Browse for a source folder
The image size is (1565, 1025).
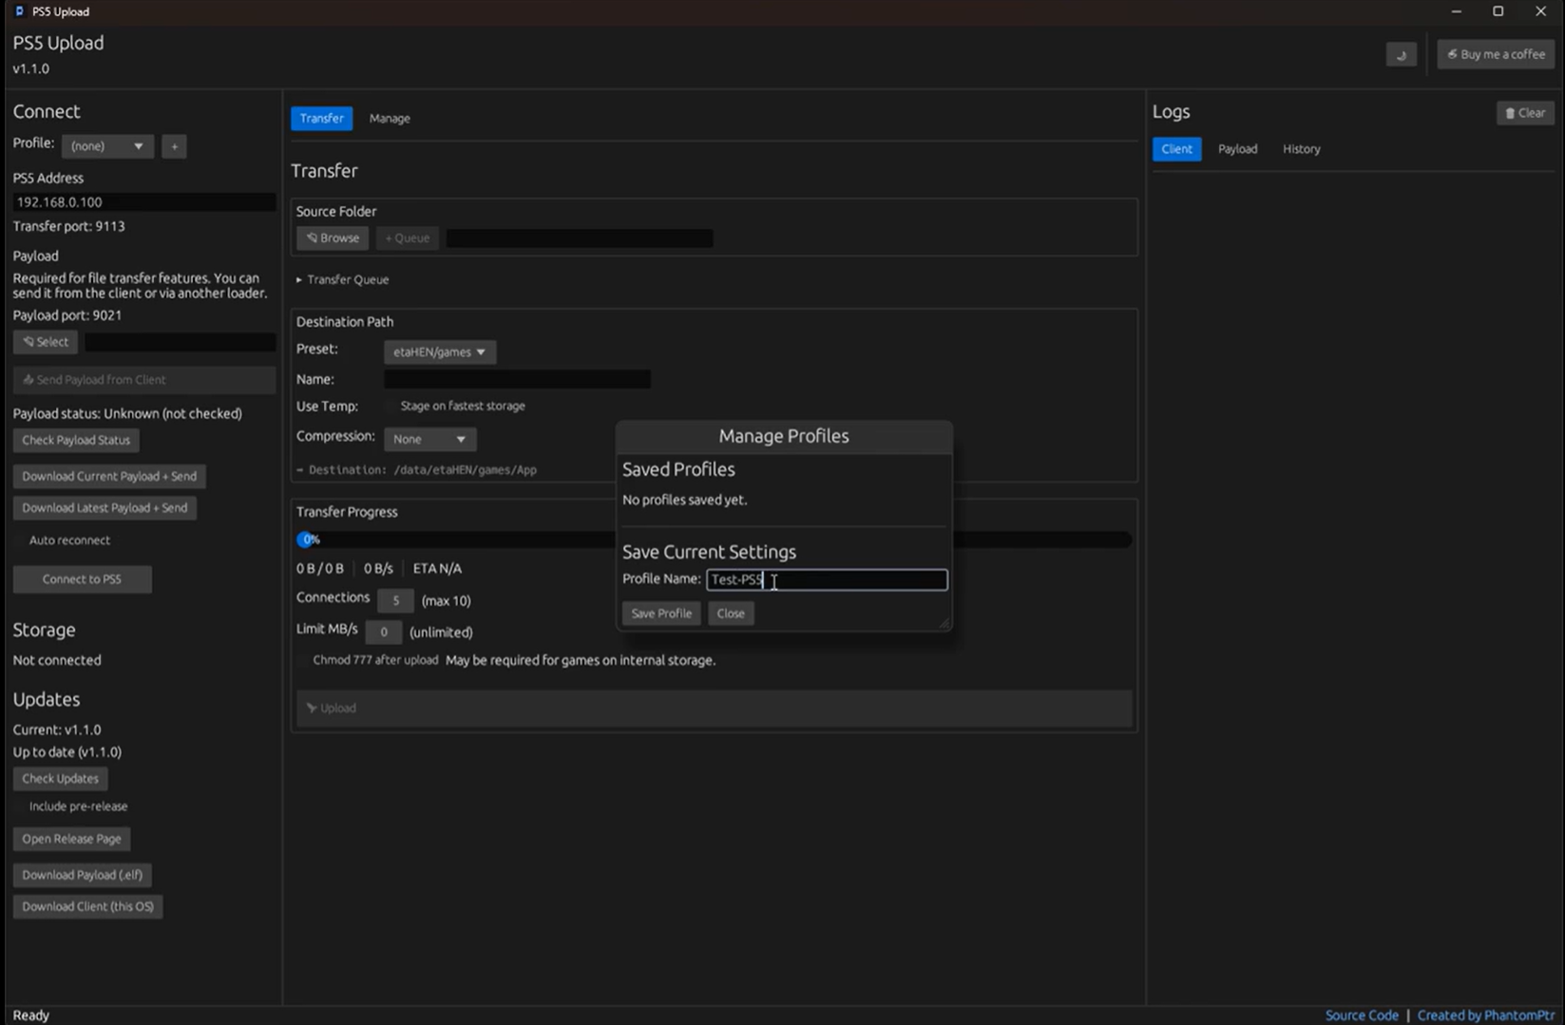[x=333, y=238]
